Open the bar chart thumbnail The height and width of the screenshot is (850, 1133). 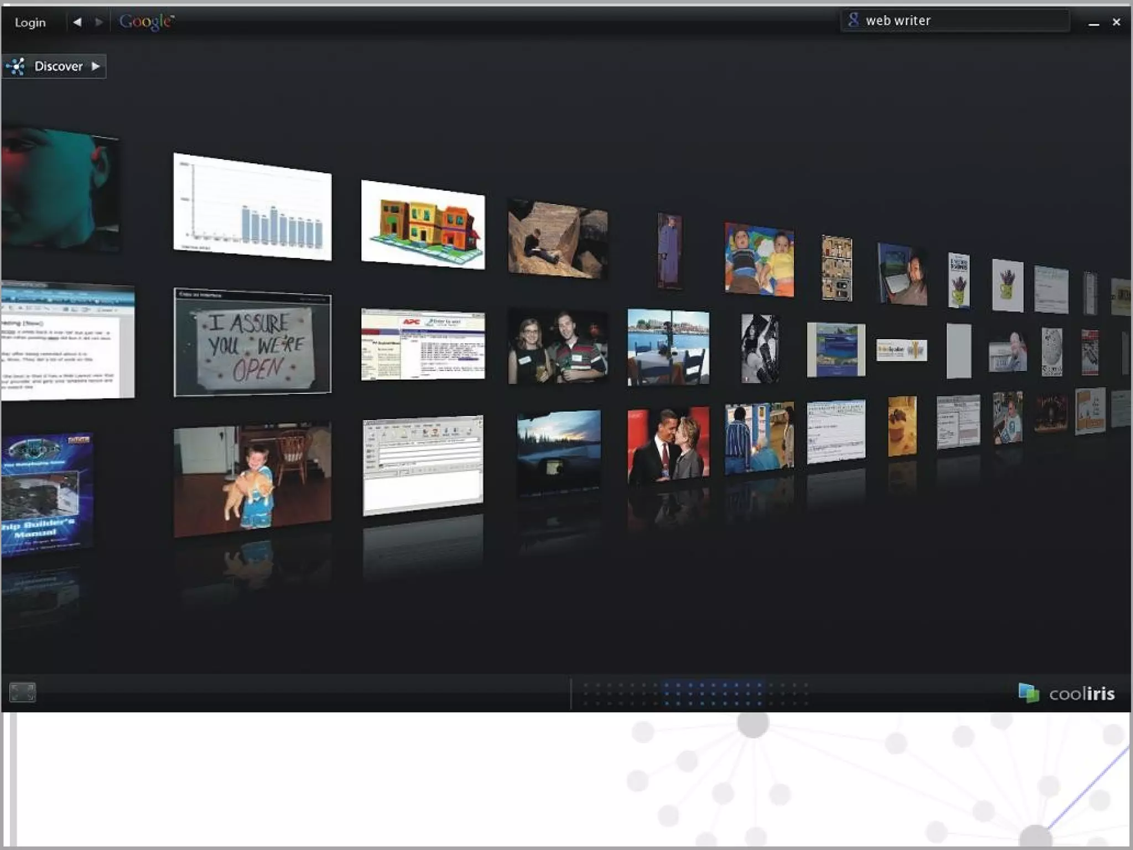click(253, 207)
